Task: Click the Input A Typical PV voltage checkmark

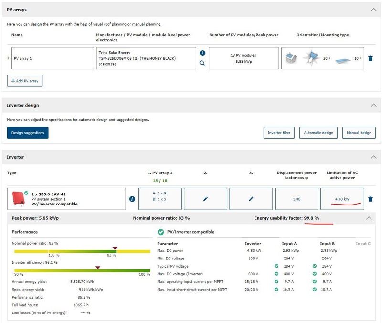Action: point(276,266)
